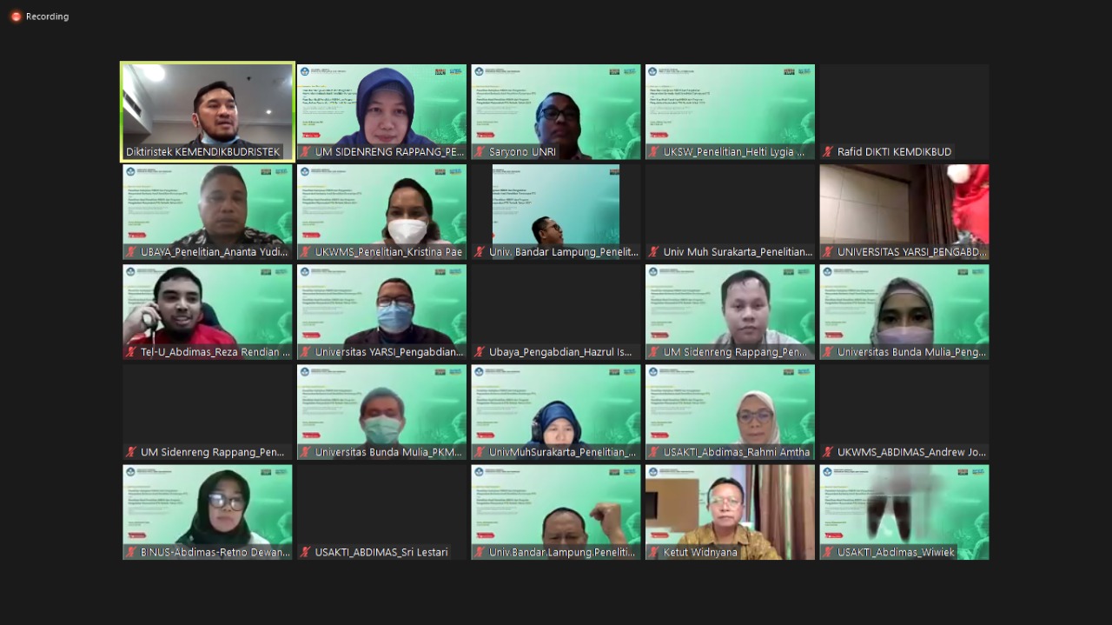Click muted mic icon beside Tel-U_Abdimas_Reza
Viewport: 1112px width, 625px height.
(x=131, y=352)
